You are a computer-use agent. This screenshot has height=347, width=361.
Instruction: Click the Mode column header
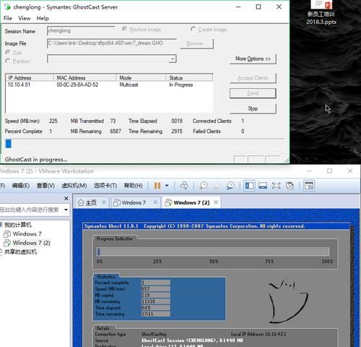coord(141,77)
